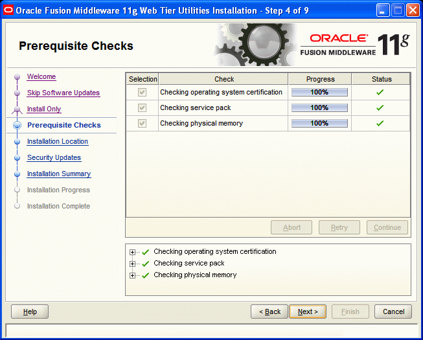Click the Oracle Fusion Middleware 11g logo
This screenshot has height=340, width=423.
coord(355,45)
